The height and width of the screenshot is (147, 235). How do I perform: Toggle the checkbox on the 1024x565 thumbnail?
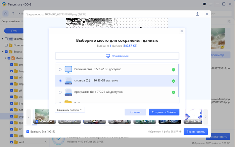click(162, 121)
